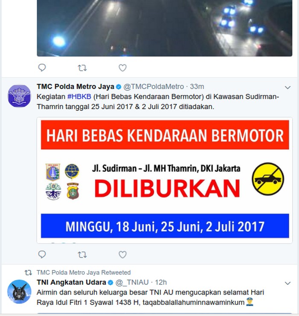299x316 pixels.
Task: Click the @TMCPoldaMetro handle
Action: click(154, 87)
